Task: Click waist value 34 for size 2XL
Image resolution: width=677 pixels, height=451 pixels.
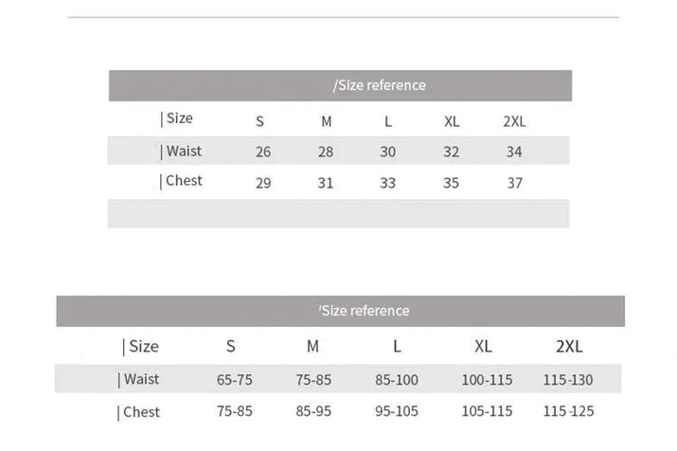Action: click(x=514, y=152)
